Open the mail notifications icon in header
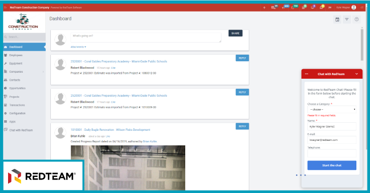Image resolution: width=370 pixels, height=193 pixels. 274,8
